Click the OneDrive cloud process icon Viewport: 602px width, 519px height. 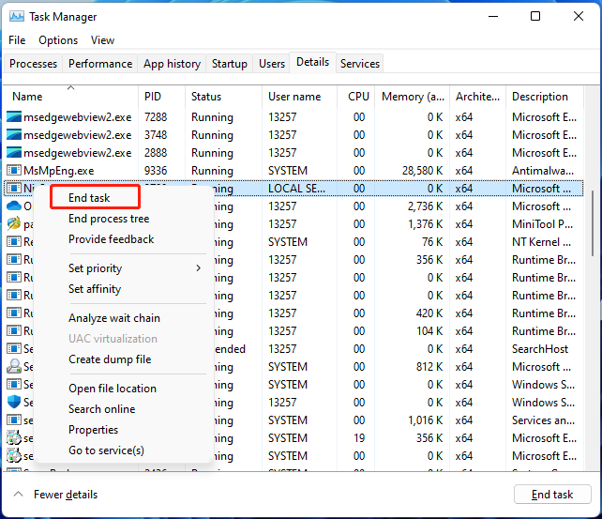point(14,206)
